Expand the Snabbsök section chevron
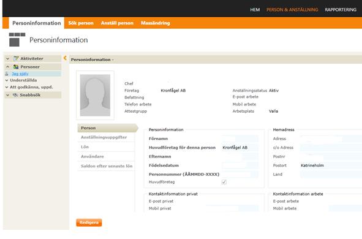 tap(7, 95)
